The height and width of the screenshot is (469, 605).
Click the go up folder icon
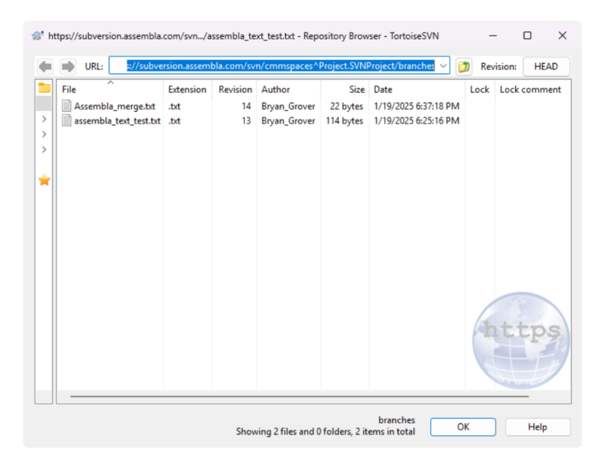coord(464,67)
